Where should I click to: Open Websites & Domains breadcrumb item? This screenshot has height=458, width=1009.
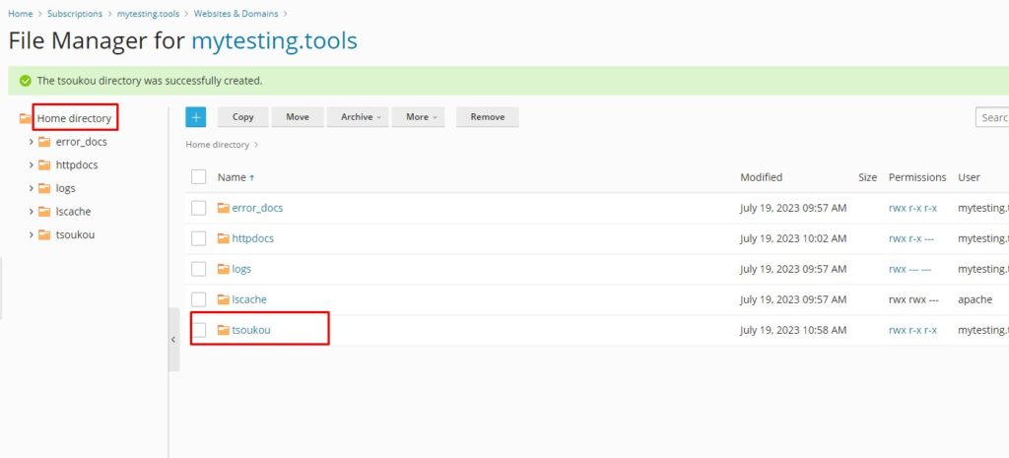click(243, 14)
